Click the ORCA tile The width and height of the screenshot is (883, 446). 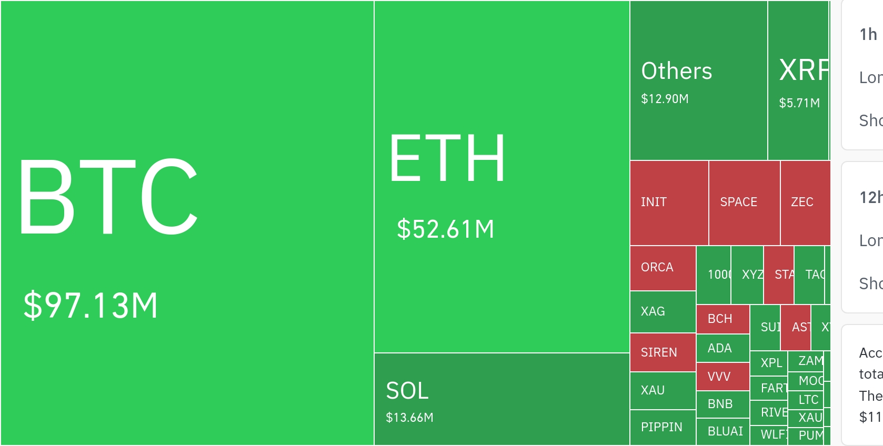click(x=663, y=268)
